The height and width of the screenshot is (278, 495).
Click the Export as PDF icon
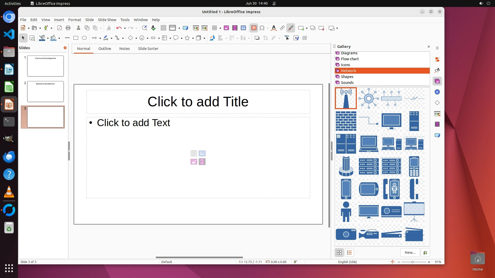(59, 28)
